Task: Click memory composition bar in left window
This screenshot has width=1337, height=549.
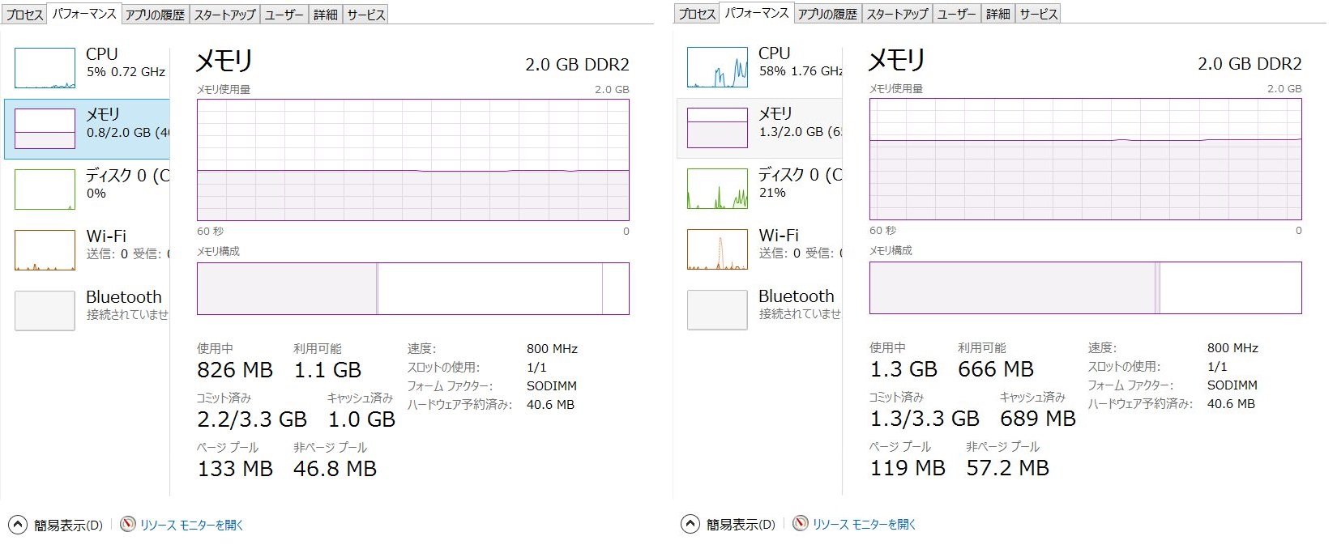Action: point(412,288)
